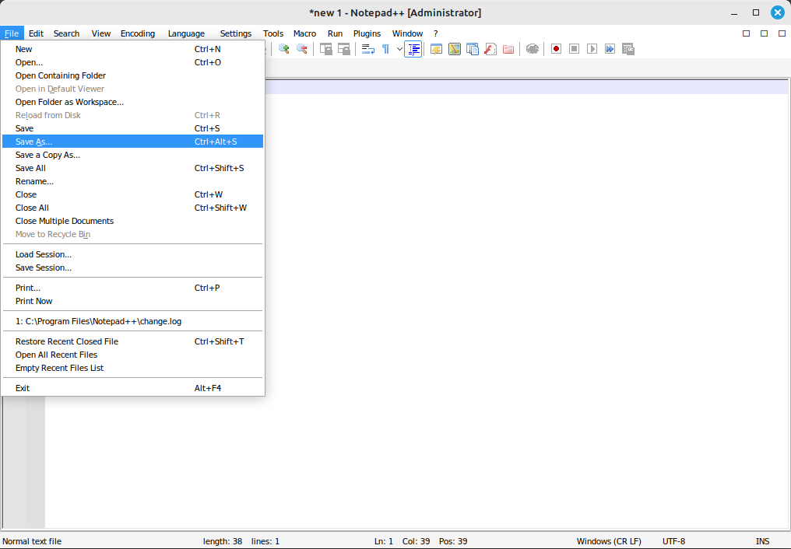Image resolution: width=791 pixels, height=549 pixels.
Task: Click Ln : 1 position in status bar
Action: pos(383,541)
